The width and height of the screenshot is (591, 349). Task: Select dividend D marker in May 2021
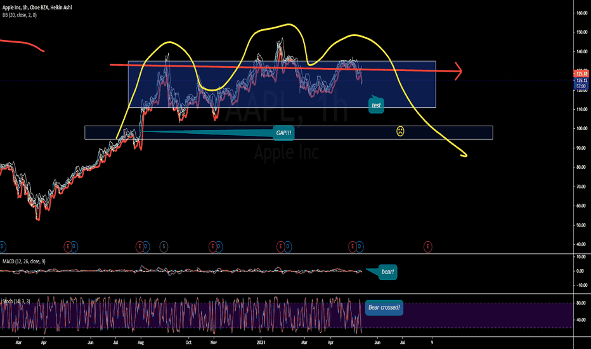[359, 247]
